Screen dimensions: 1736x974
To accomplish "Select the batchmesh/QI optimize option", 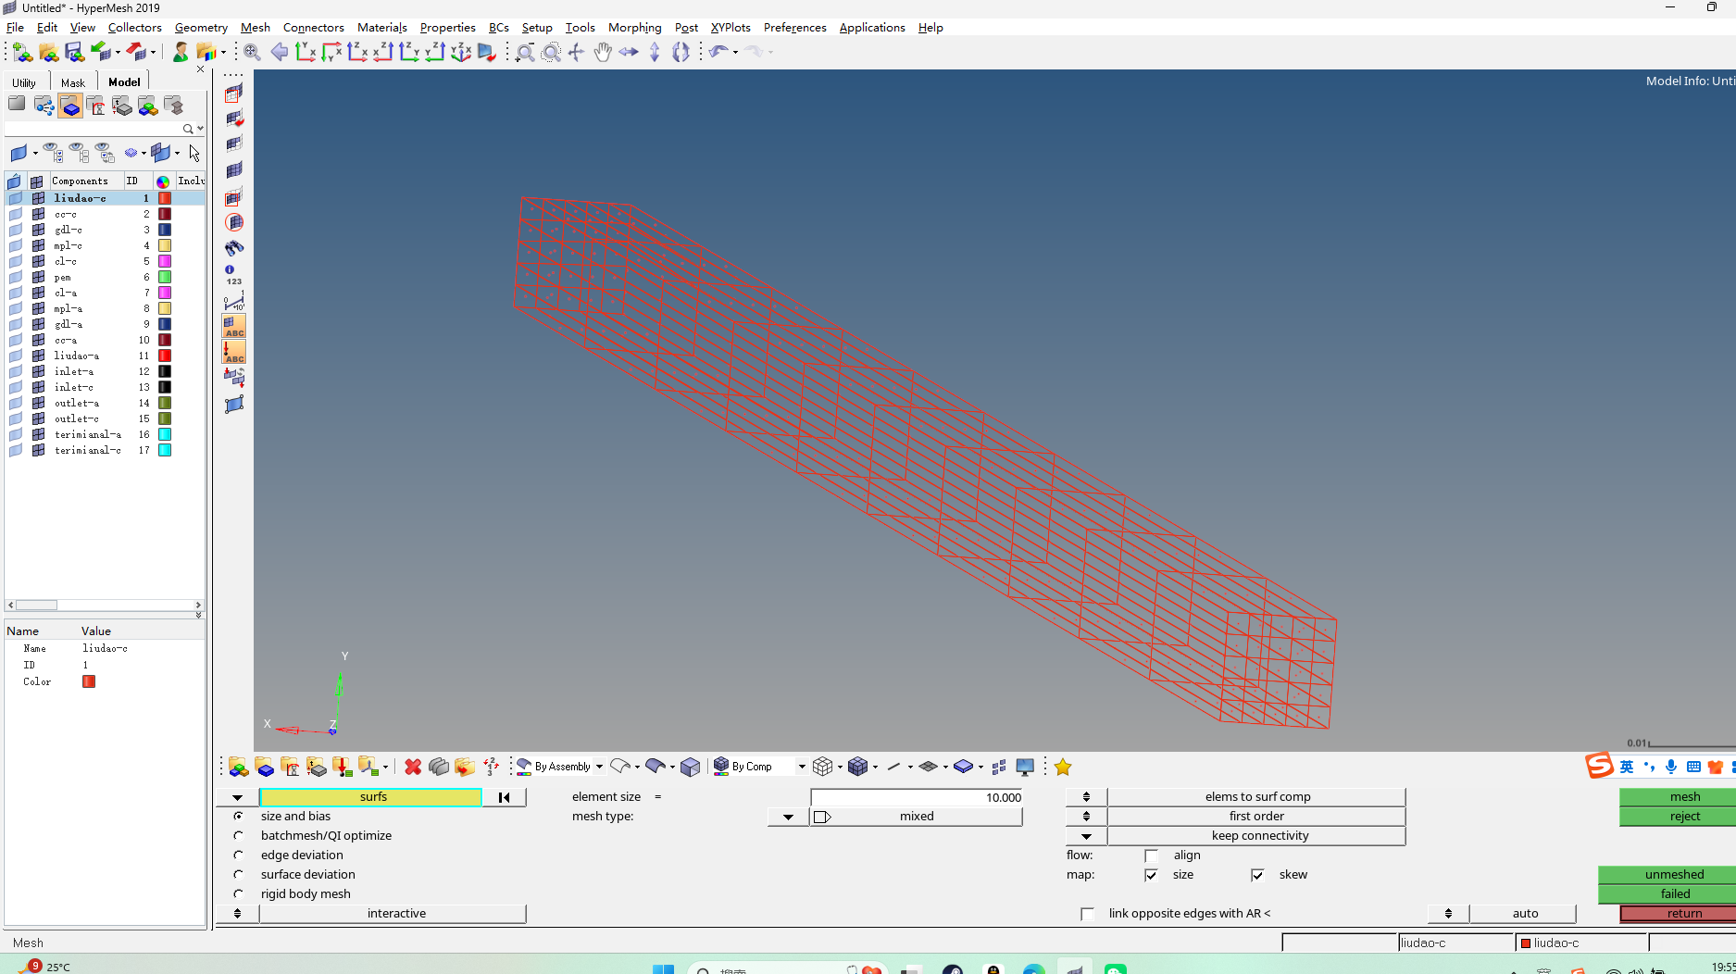I will tap(239, 835).
